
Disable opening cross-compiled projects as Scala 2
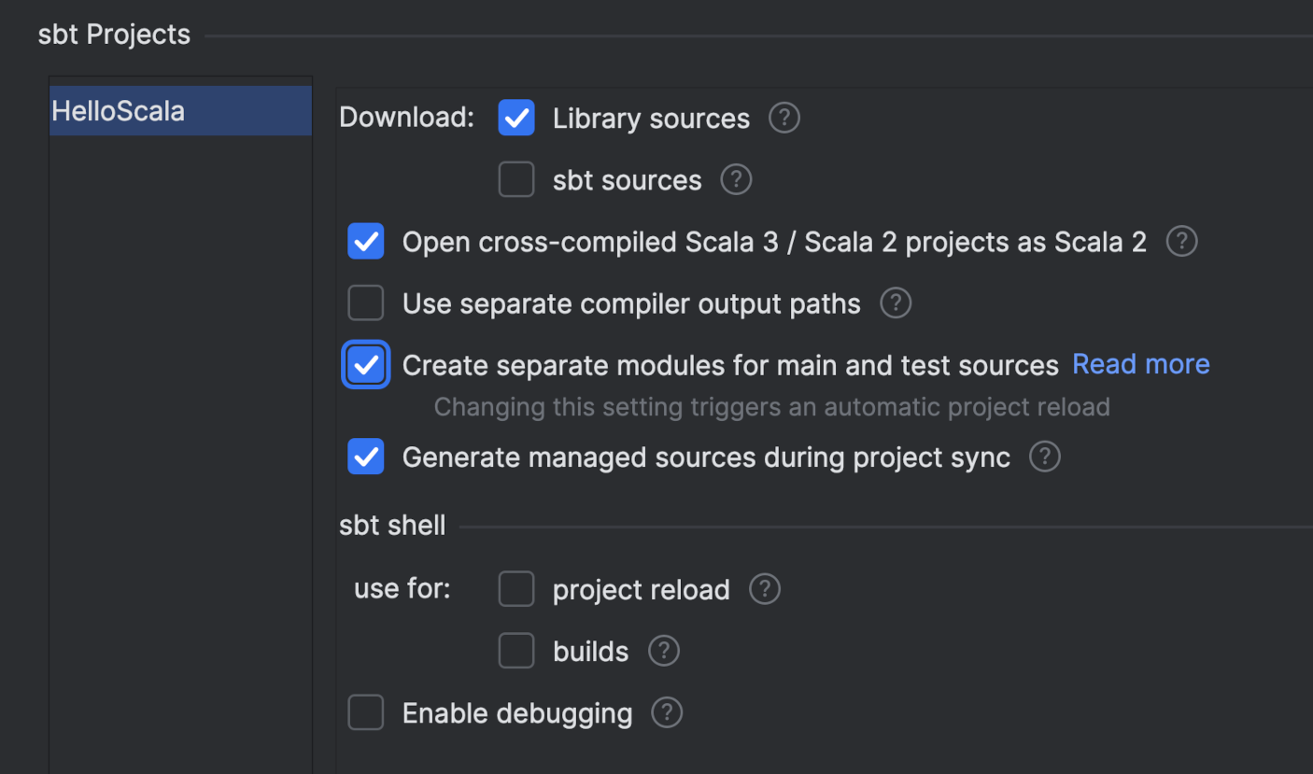(365, 241)
